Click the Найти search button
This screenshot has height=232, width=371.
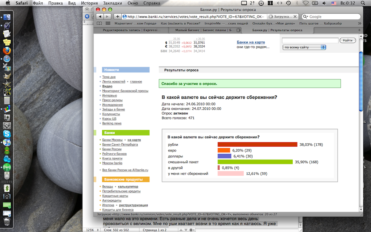[348, 40]
